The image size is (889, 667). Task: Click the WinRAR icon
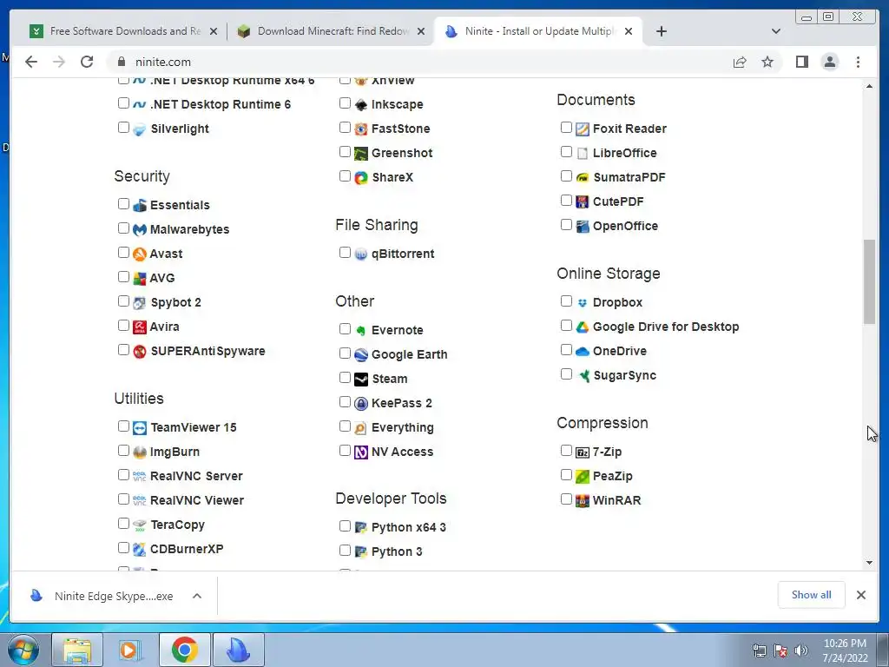pyautogui.click(x=583, y=501)
